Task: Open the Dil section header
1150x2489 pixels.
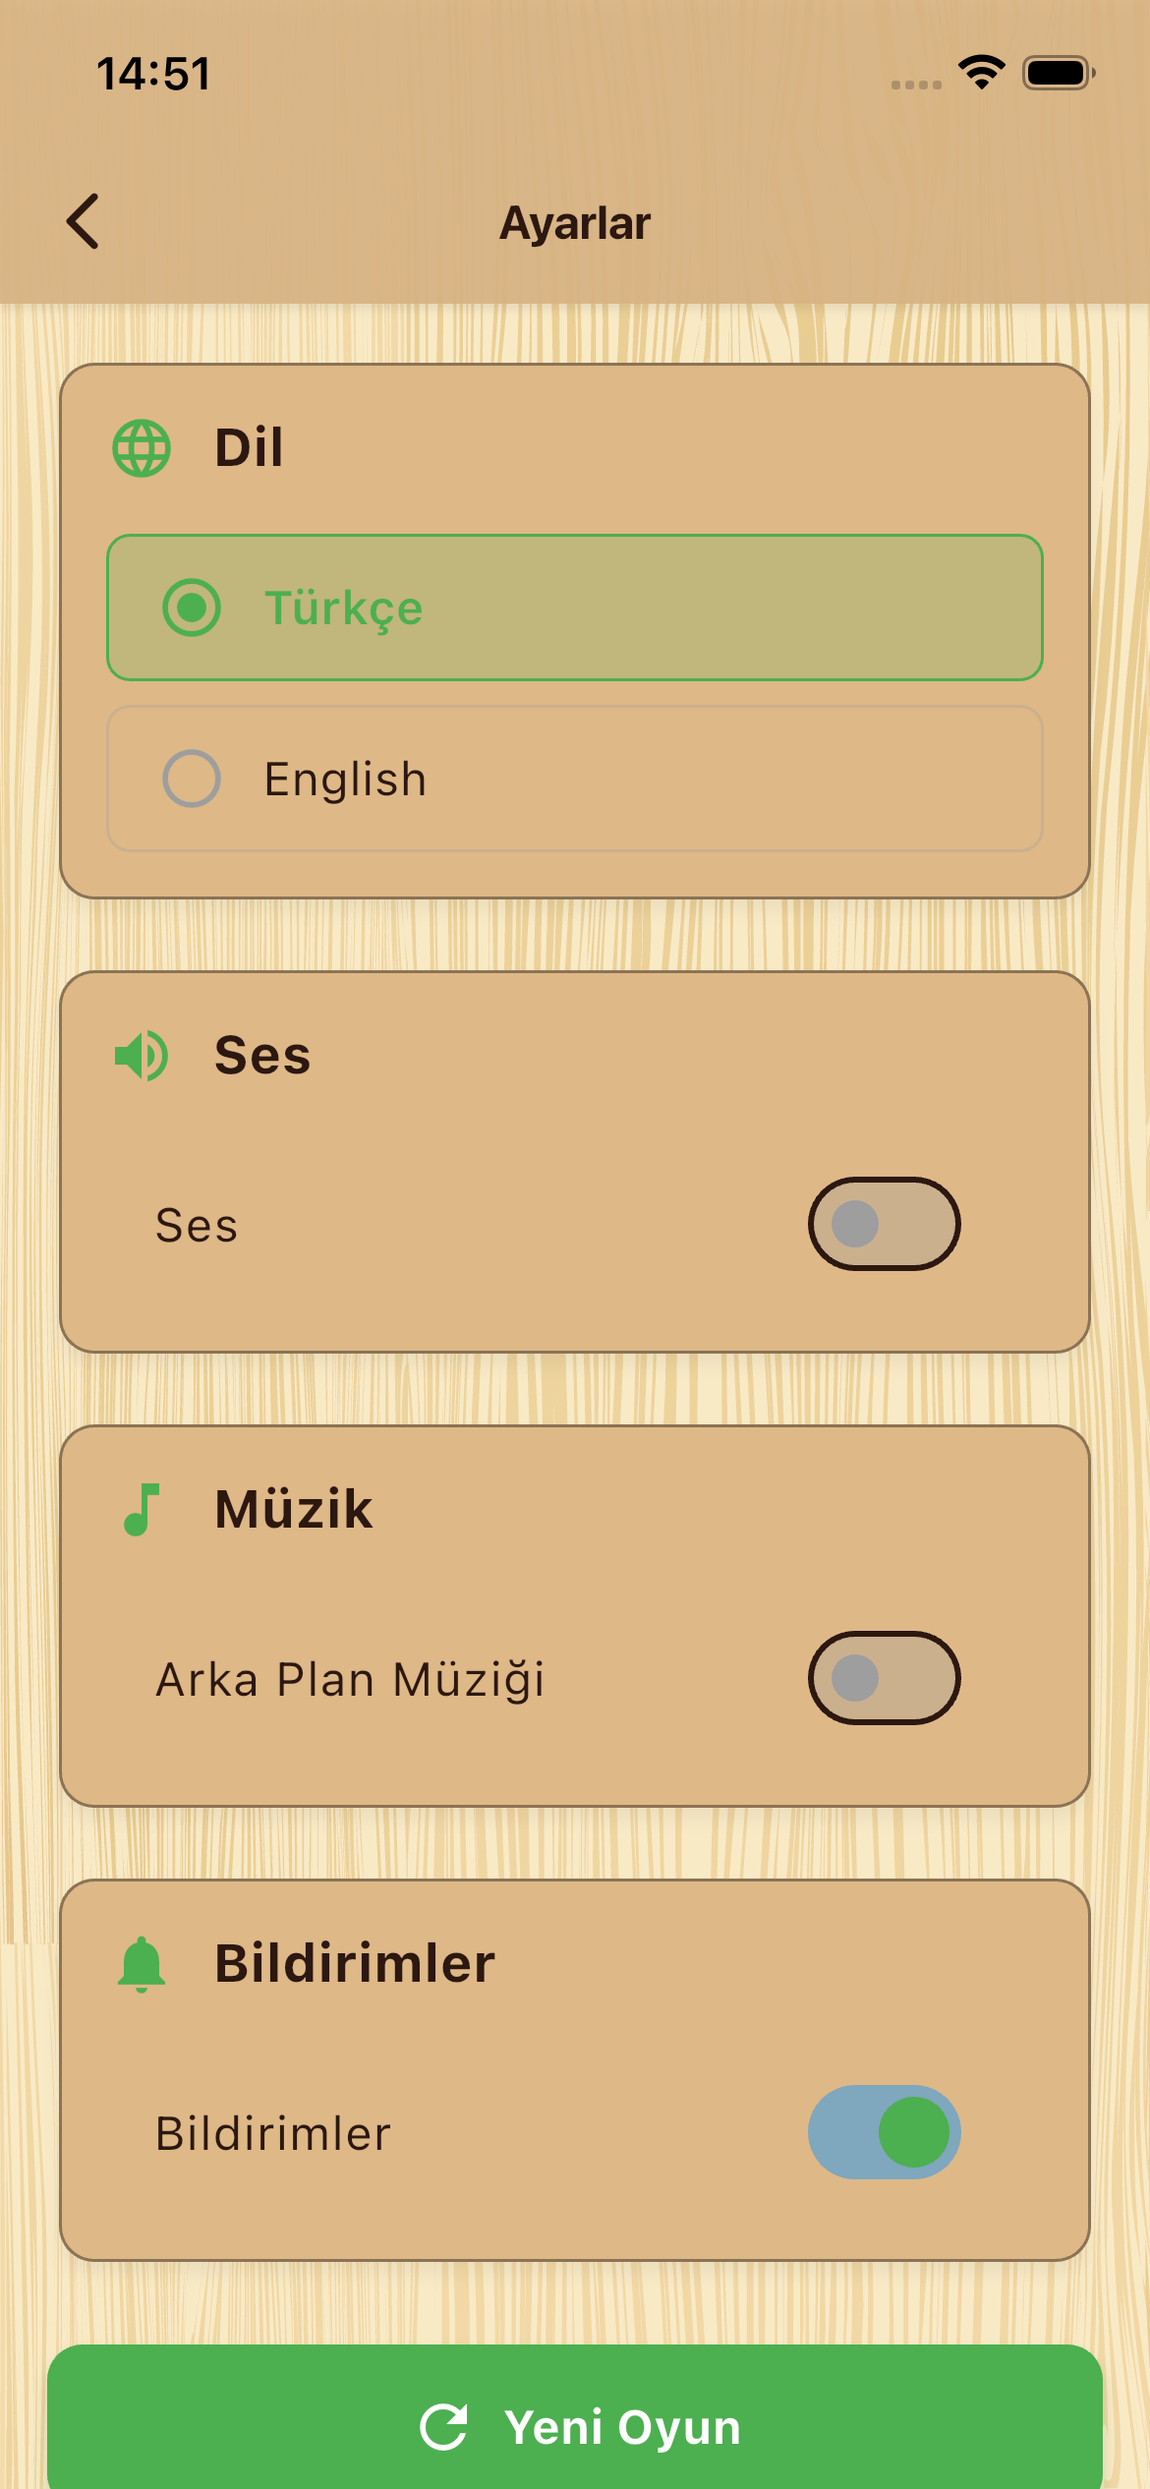Action: (249, 447)
